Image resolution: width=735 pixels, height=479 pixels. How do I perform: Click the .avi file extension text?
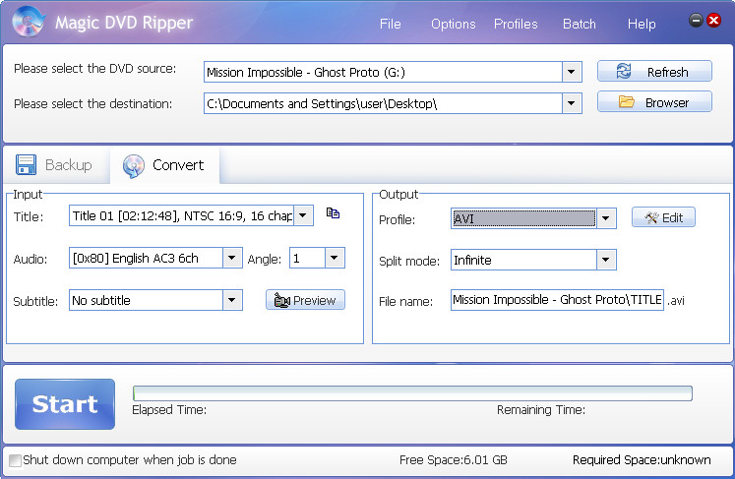675,300
